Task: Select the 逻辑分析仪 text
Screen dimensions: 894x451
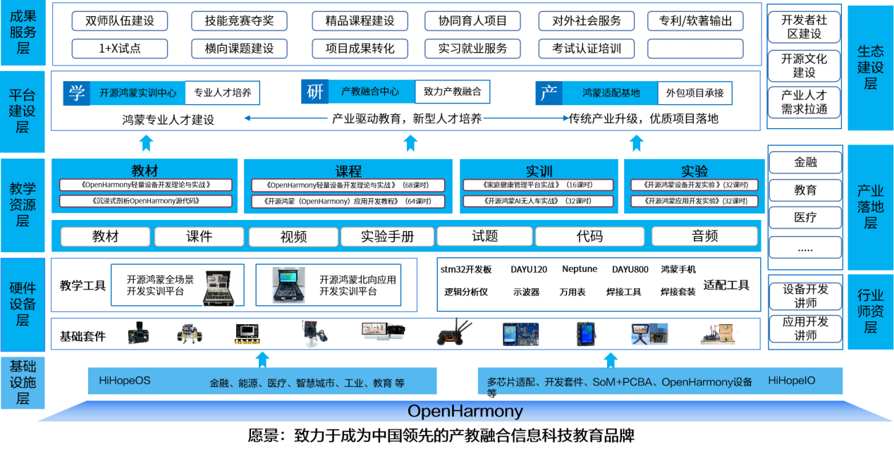Action: point(466,292)
